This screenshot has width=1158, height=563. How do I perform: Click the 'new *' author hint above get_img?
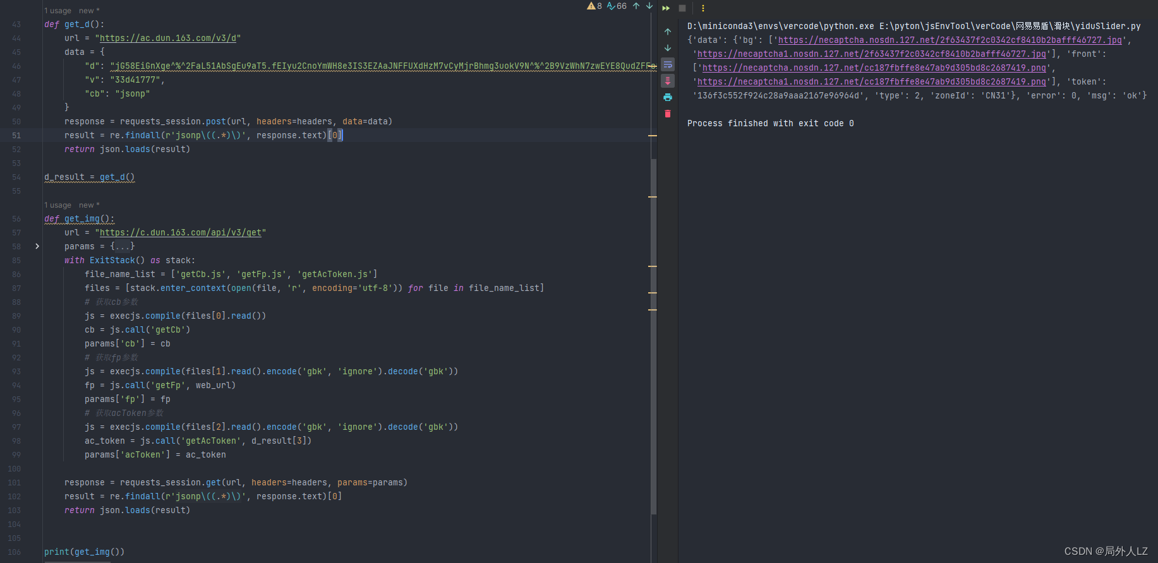[89, 205]
